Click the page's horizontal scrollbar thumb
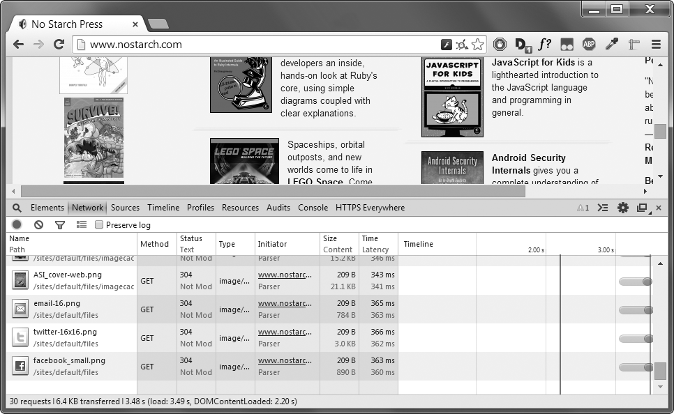This screenshot has width=674, height=414. [273, 191]
